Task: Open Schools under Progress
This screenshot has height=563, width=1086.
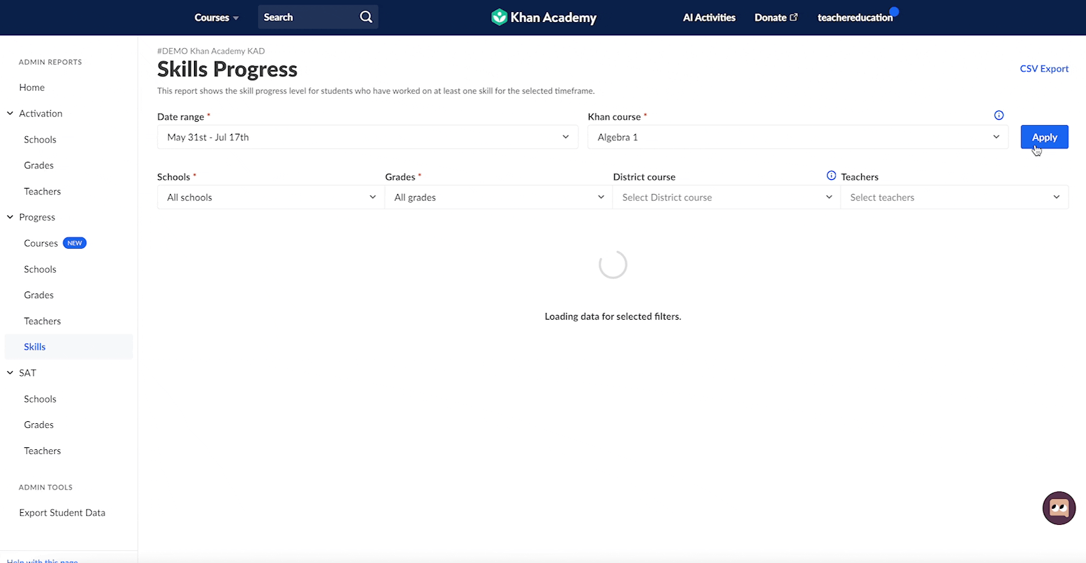Action: tap(40, 269)
